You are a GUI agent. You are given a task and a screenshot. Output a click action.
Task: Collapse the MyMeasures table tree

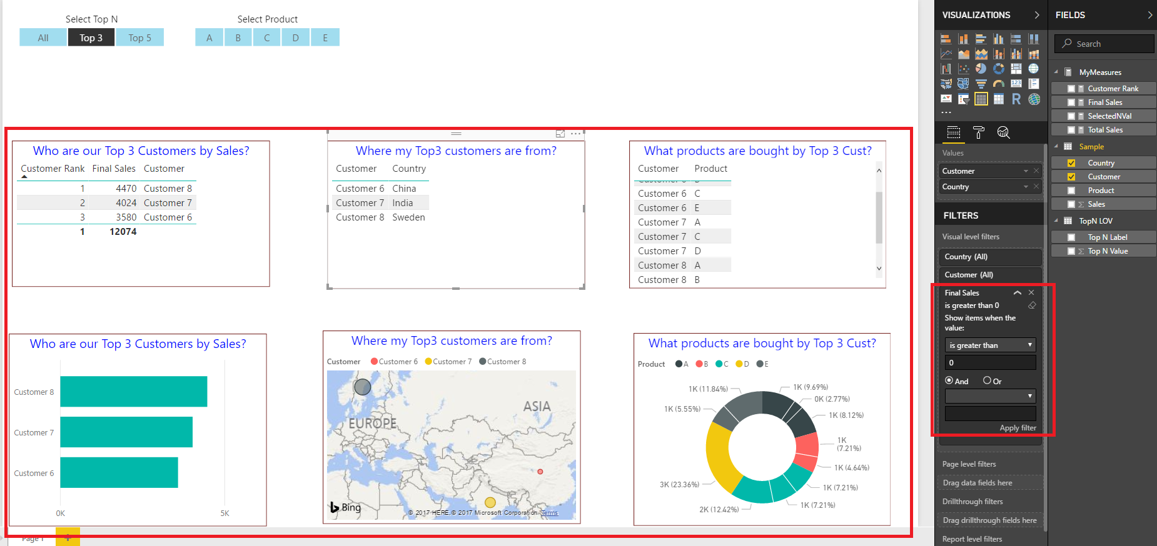1056,72
